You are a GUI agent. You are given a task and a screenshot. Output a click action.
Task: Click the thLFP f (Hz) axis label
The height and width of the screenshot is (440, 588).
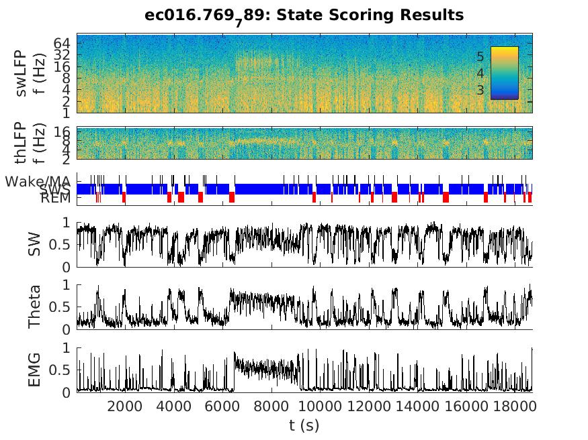[29, 143]
